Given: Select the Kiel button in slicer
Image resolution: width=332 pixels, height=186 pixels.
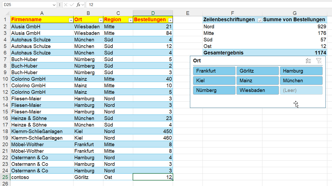Looking at the screenshot, I should point(214,81).
